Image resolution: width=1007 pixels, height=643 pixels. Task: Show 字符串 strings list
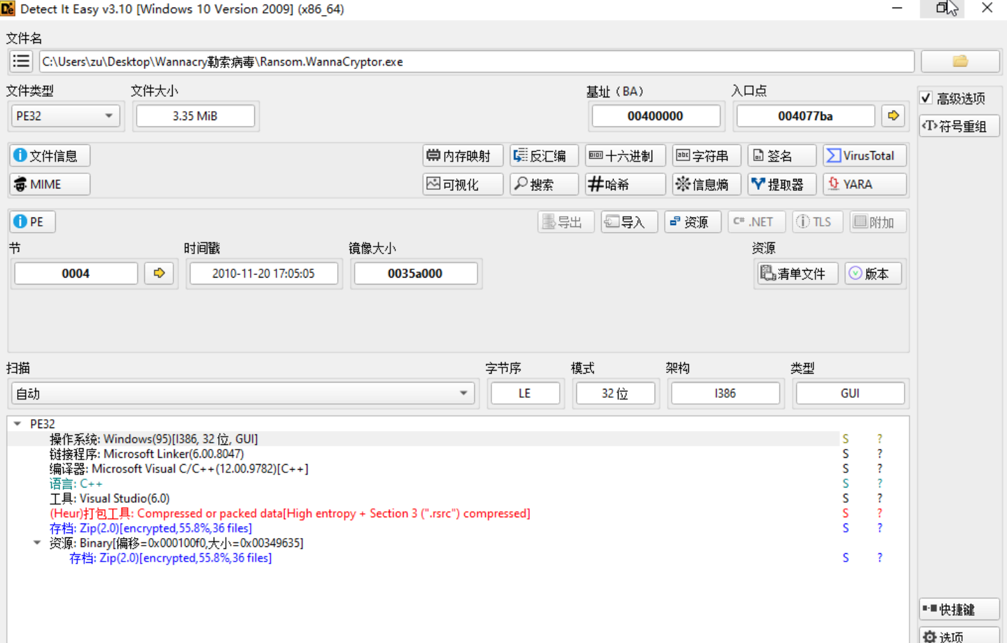point(706,156)
